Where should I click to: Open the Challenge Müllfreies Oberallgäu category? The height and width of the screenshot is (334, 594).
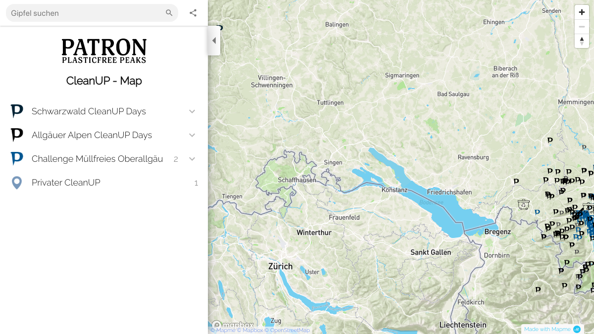tap(104, 159)
